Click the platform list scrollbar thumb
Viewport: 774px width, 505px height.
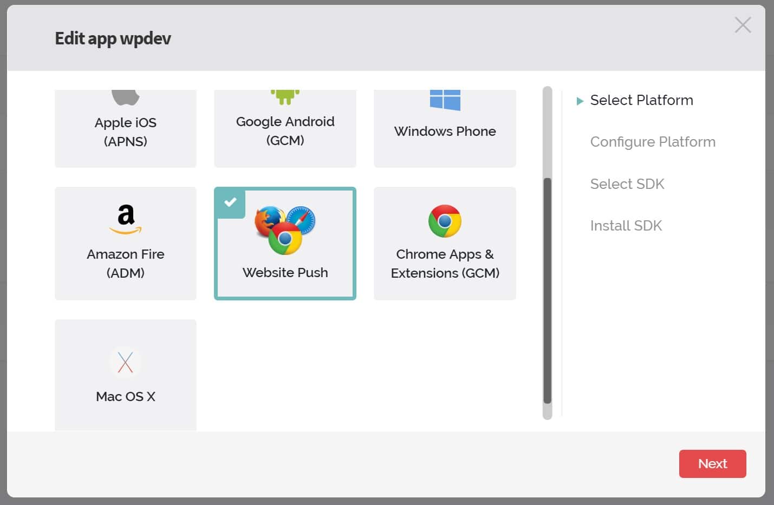click(x=548, y=290)
